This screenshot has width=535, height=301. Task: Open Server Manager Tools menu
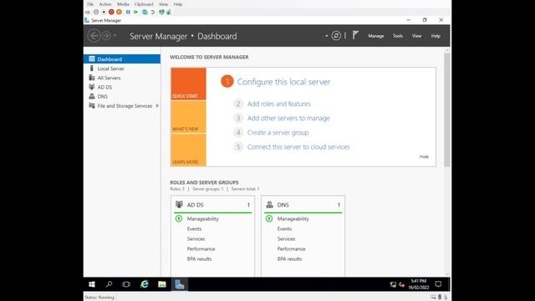tap(398, 36)
